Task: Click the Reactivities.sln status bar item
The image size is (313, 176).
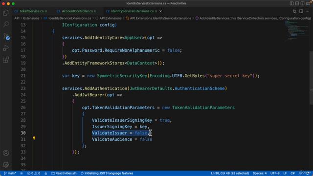Action: pos(64,173)
